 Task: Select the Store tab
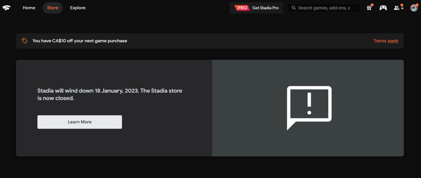(53, 8)
